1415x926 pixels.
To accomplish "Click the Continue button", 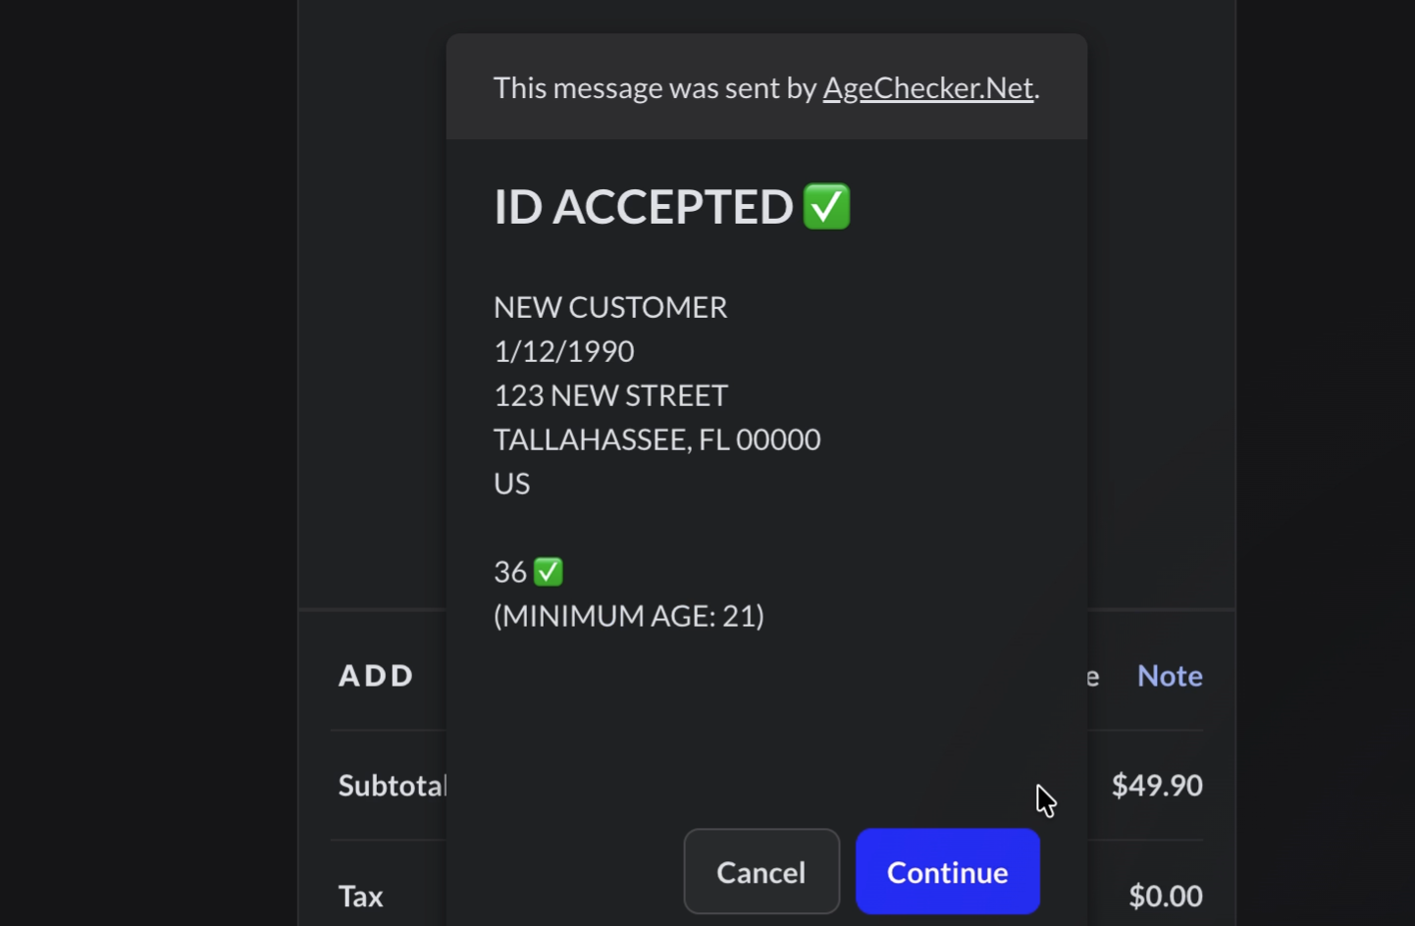I will coord(948,872).
